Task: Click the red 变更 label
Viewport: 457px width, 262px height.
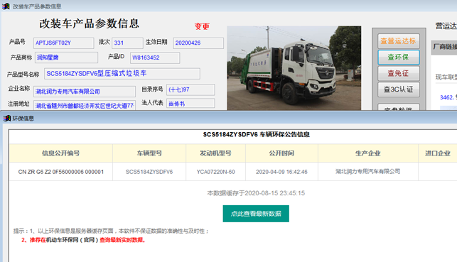Action: pos(202,26)
